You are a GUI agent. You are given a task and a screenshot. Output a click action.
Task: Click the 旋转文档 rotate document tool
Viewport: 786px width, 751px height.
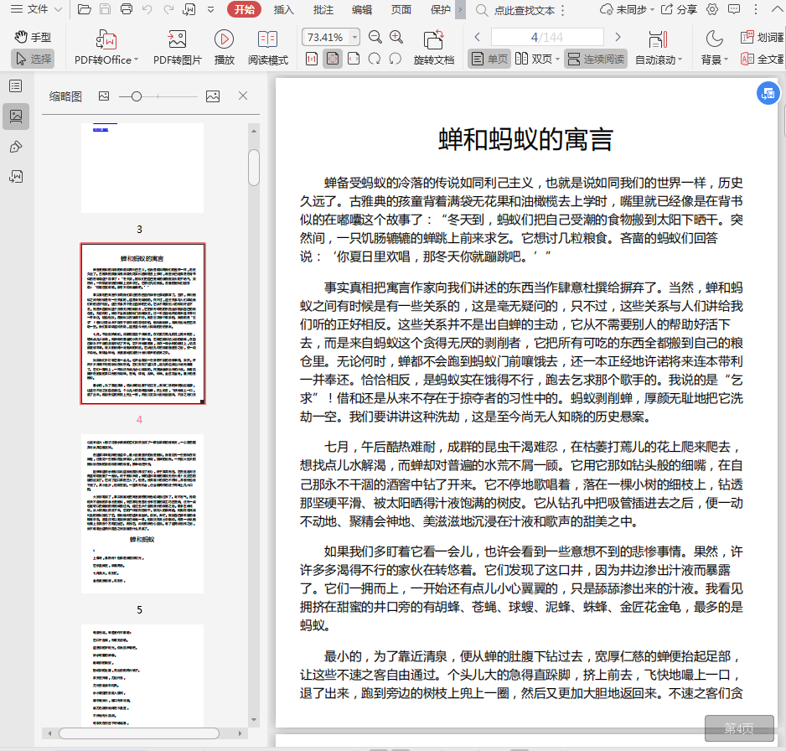pyautogui.click(x=433, y=47)
